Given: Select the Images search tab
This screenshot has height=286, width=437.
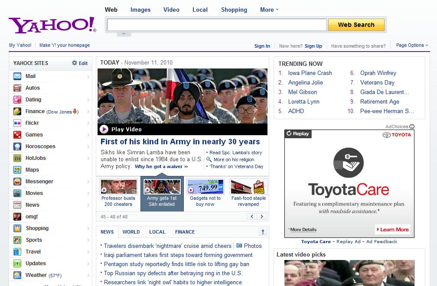Looking at the screenshot, I should (x=140, y=10).
